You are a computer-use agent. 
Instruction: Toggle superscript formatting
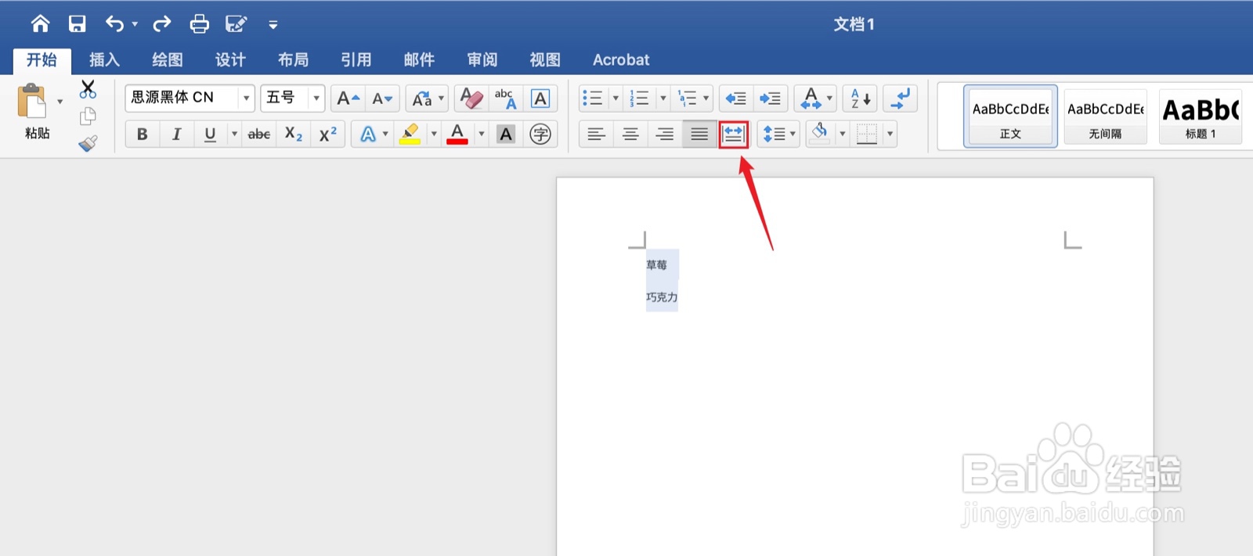328,135
